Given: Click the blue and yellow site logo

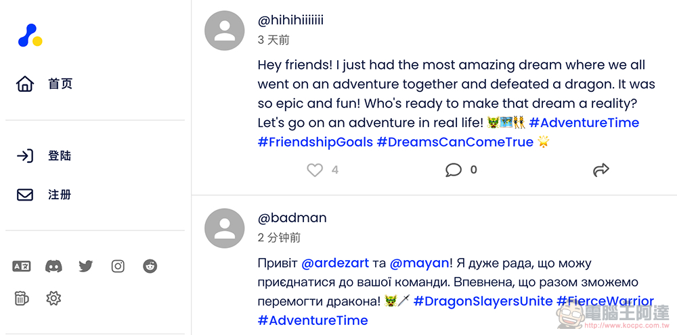Looking at the screenshot, I should tap(30, 36).
